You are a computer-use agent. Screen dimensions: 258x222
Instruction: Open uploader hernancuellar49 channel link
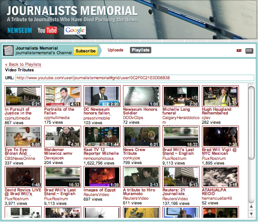[217, 198]
